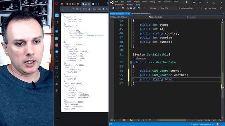Open the Build menu

(144, 2)
